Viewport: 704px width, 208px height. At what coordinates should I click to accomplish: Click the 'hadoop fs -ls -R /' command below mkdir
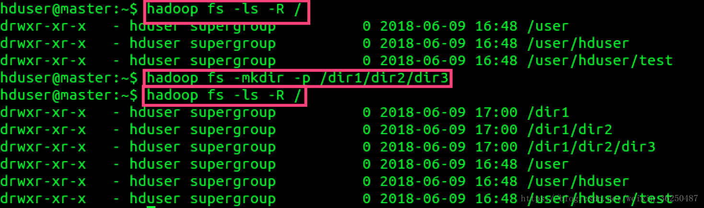(224, 95)
